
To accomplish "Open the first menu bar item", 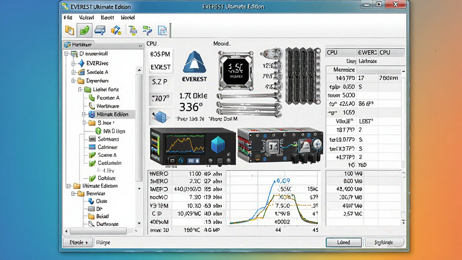I will pos(68,18).
